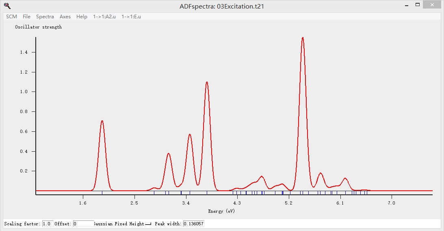Click the 1.4 tick label on y-axis
The height and width of the screenshot is (231, 444).
click(24, 52)
